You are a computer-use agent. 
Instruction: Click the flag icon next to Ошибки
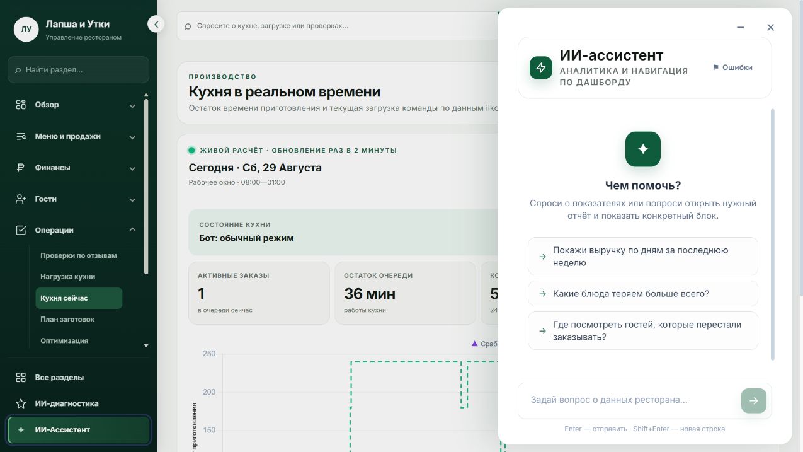(x=715, y=67)
